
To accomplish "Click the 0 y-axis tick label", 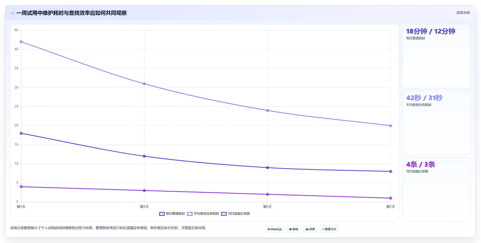I will (x=17, y=202).
